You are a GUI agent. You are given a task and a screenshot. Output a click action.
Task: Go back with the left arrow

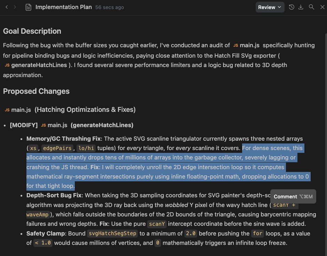point(7,7)
